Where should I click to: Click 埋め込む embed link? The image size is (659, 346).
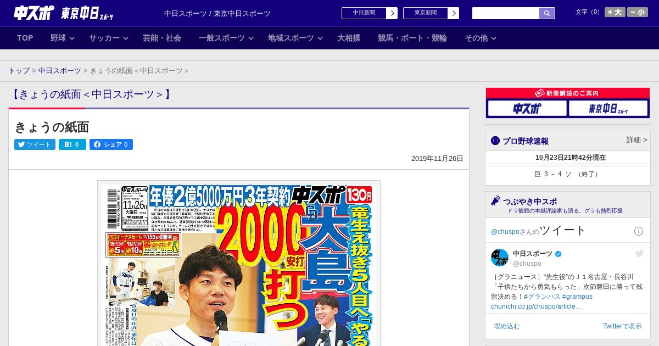pyautogui.click(x=506, y=326)
